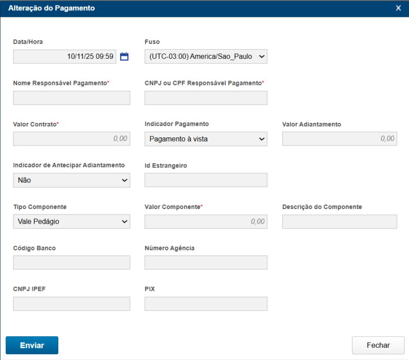
Task: Click the PIX input field
Action: click(x=206, y=304)
